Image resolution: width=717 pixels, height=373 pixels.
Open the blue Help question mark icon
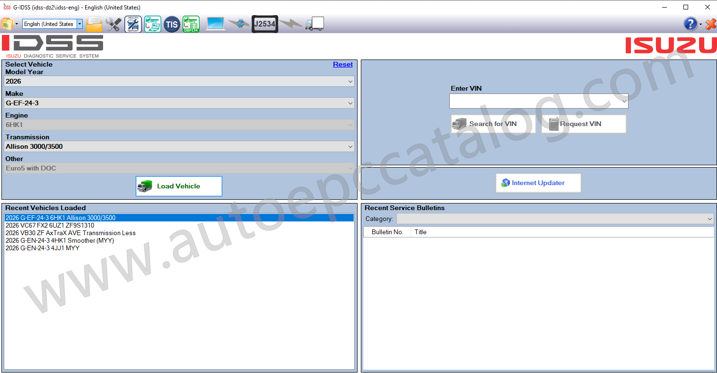pyautogui.click(x=690, y=24)
